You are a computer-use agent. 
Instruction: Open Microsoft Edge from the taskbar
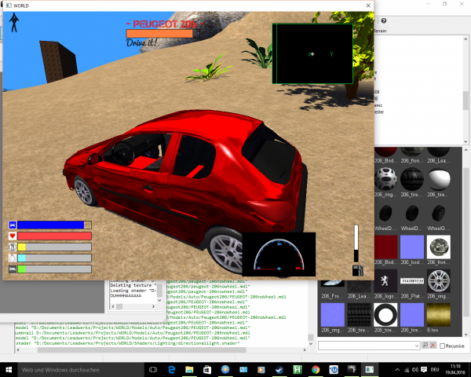pyautogui.click(x=172, y=368)
